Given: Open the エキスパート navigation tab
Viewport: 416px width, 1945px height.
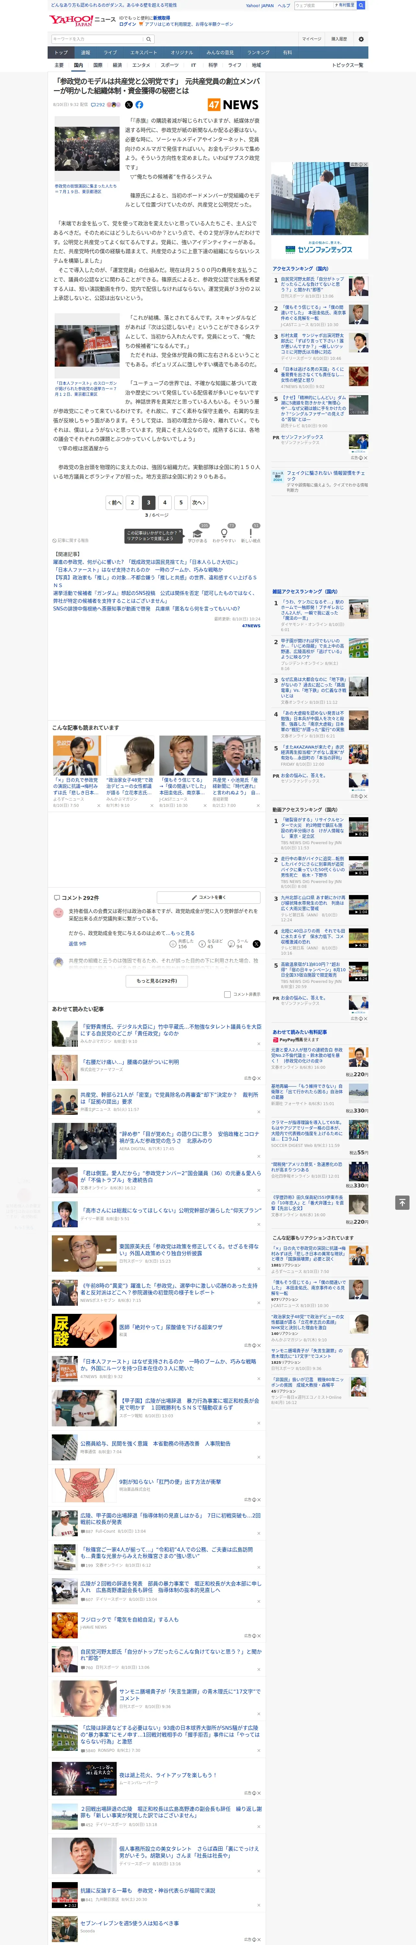Looking at the screenshot, I should coord(144,53).
